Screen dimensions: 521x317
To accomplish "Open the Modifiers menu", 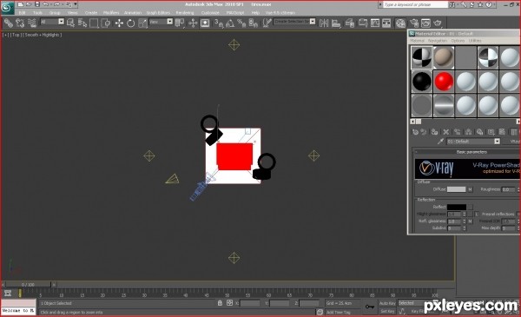I will pyautogui.click(x=111, y=13).
